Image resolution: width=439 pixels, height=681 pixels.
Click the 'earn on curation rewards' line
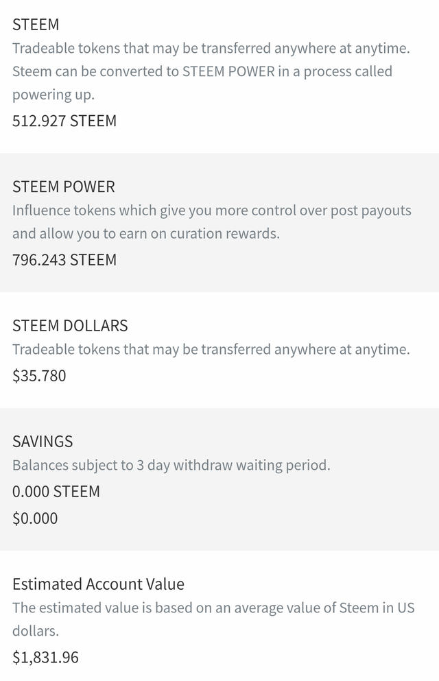[146, 234]
